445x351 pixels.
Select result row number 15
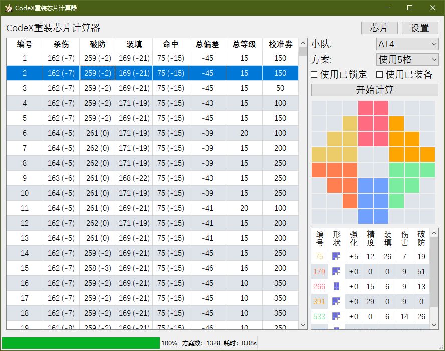[x=152, y=268]
